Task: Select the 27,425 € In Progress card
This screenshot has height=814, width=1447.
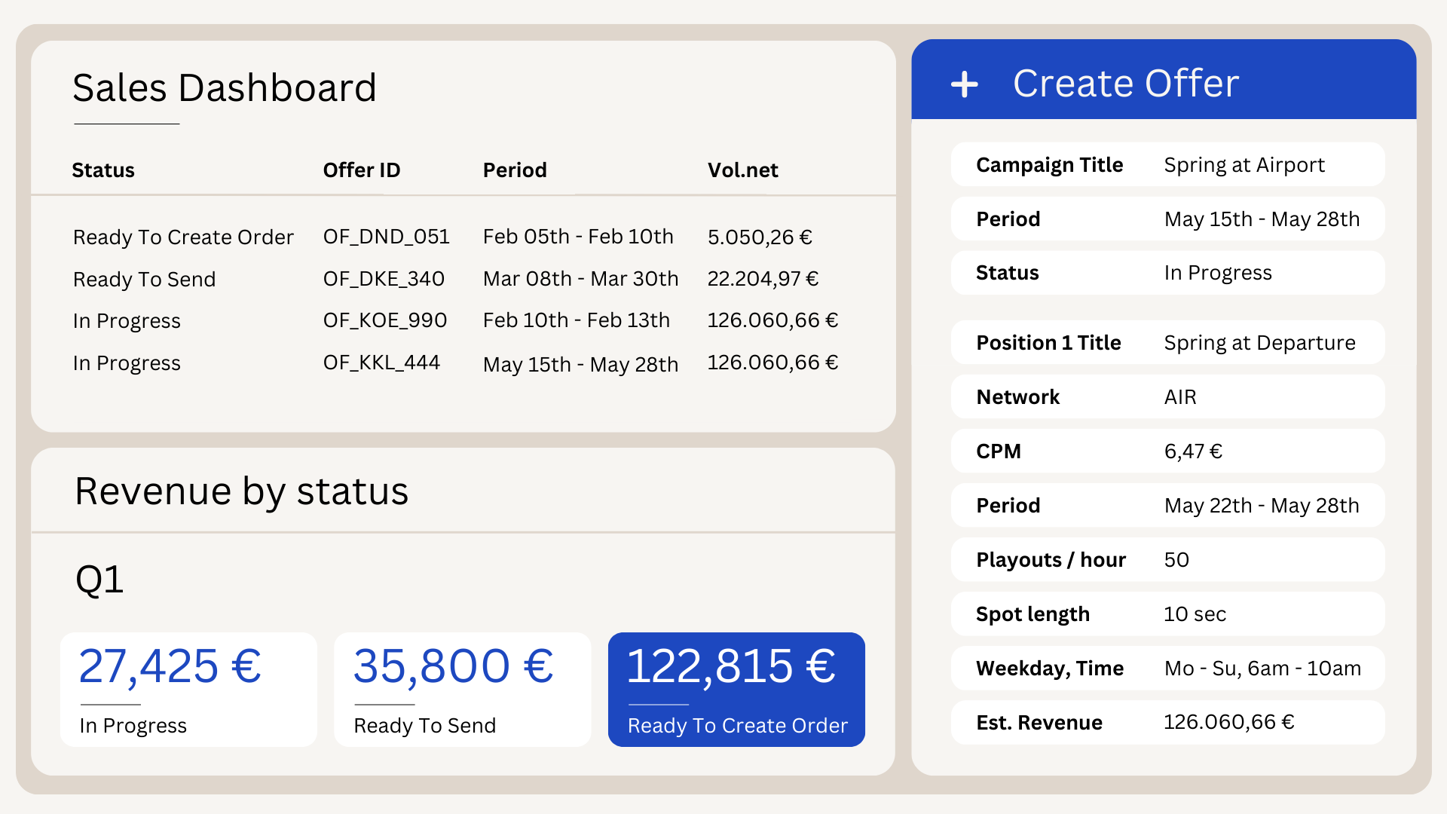Action: tap(188, 689)
